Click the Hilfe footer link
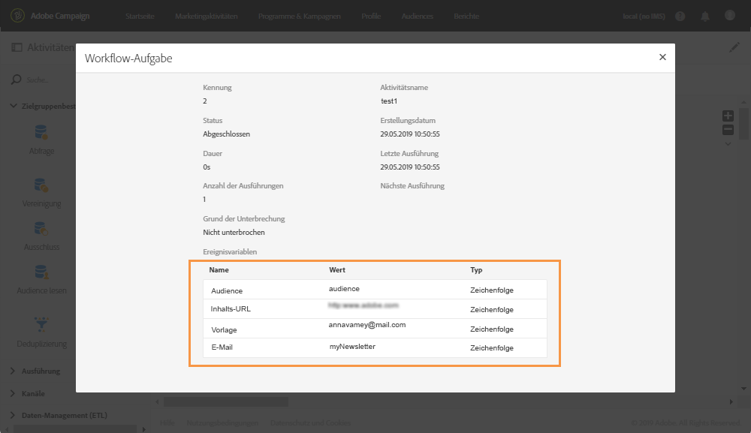 pos(167,423)
